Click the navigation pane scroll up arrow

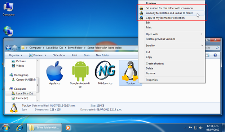38,61
